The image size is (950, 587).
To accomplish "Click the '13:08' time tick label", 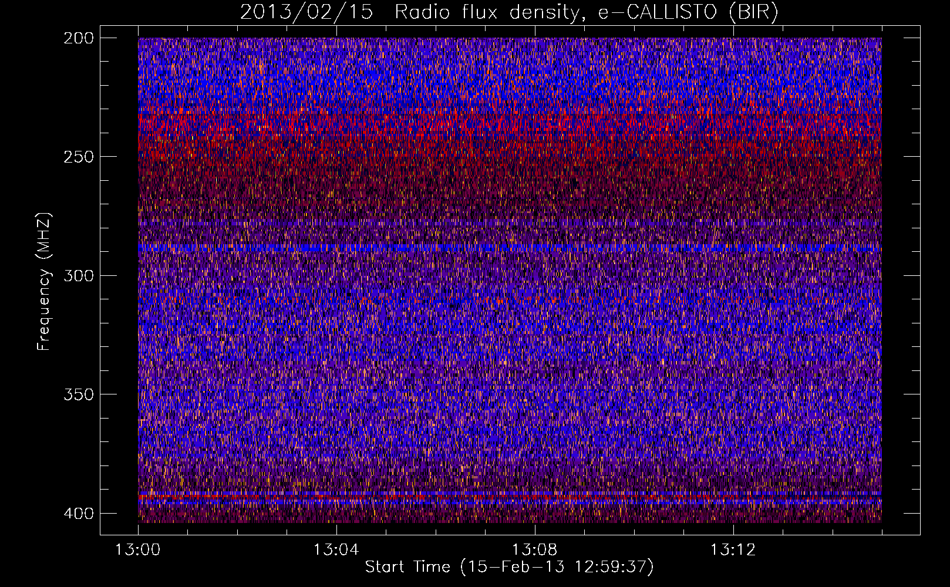I will click(x=535, y=550).
